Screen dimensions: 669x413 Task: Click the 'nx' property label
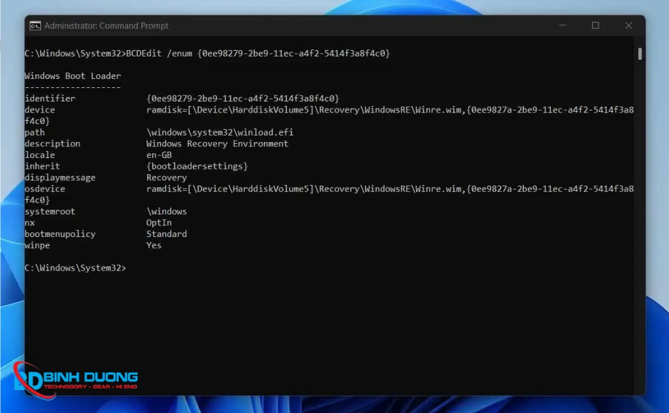point(30,223)
